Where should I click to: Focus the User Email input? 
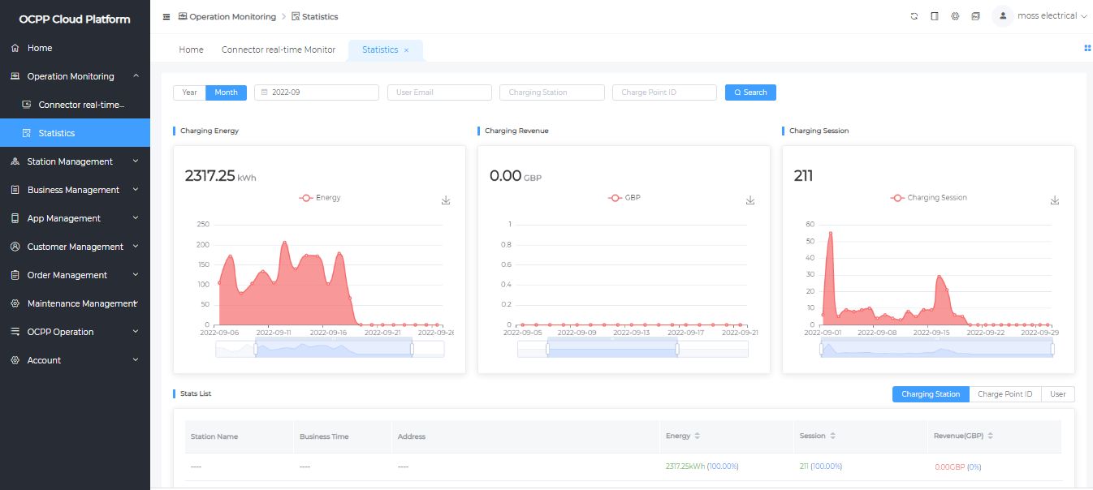click(x=439, y=92)
